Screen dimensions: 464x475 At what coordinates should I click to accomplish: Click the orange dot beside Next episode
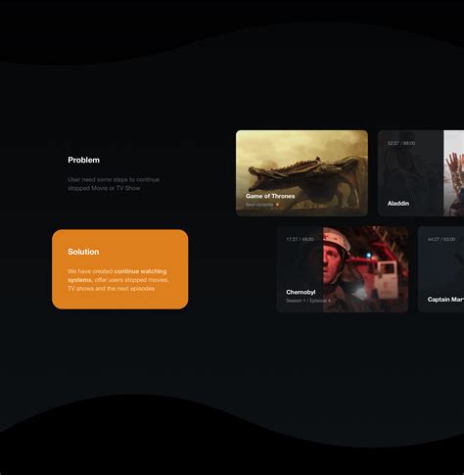[x=277, y=205]
